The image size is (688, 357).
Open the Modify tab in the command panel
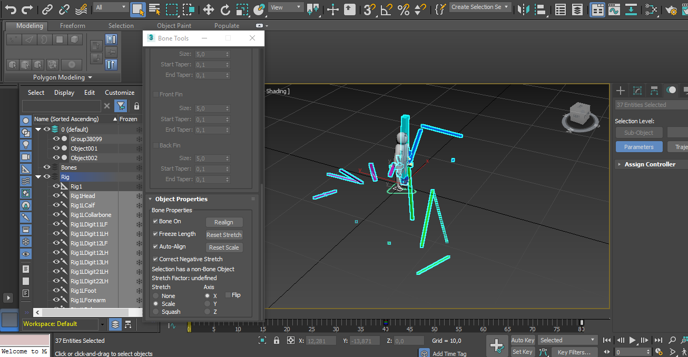[637, 91]
